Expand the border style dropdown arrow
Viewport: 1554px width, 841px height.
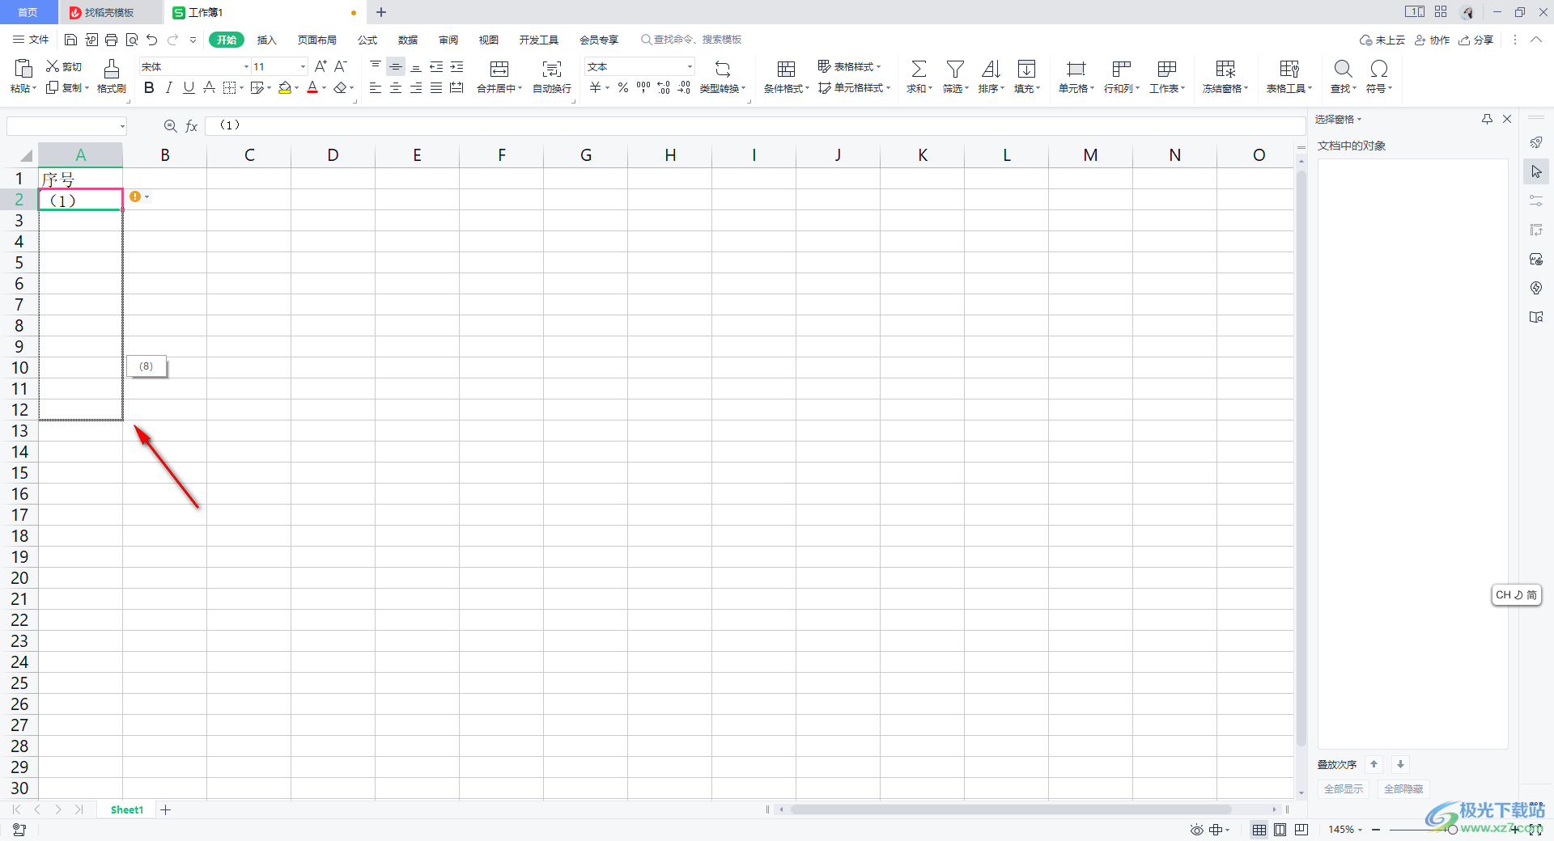[242, 88]
